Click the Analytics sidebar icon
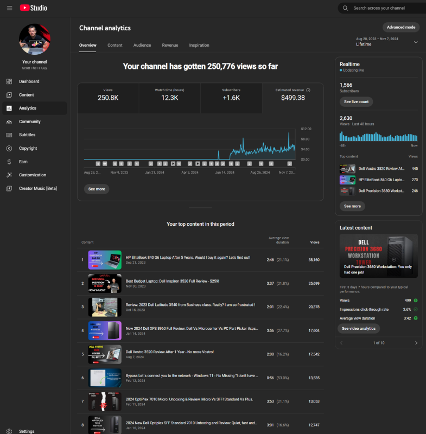Image resolution: width=426 pixels, height=434 pixels. point(9,108)
